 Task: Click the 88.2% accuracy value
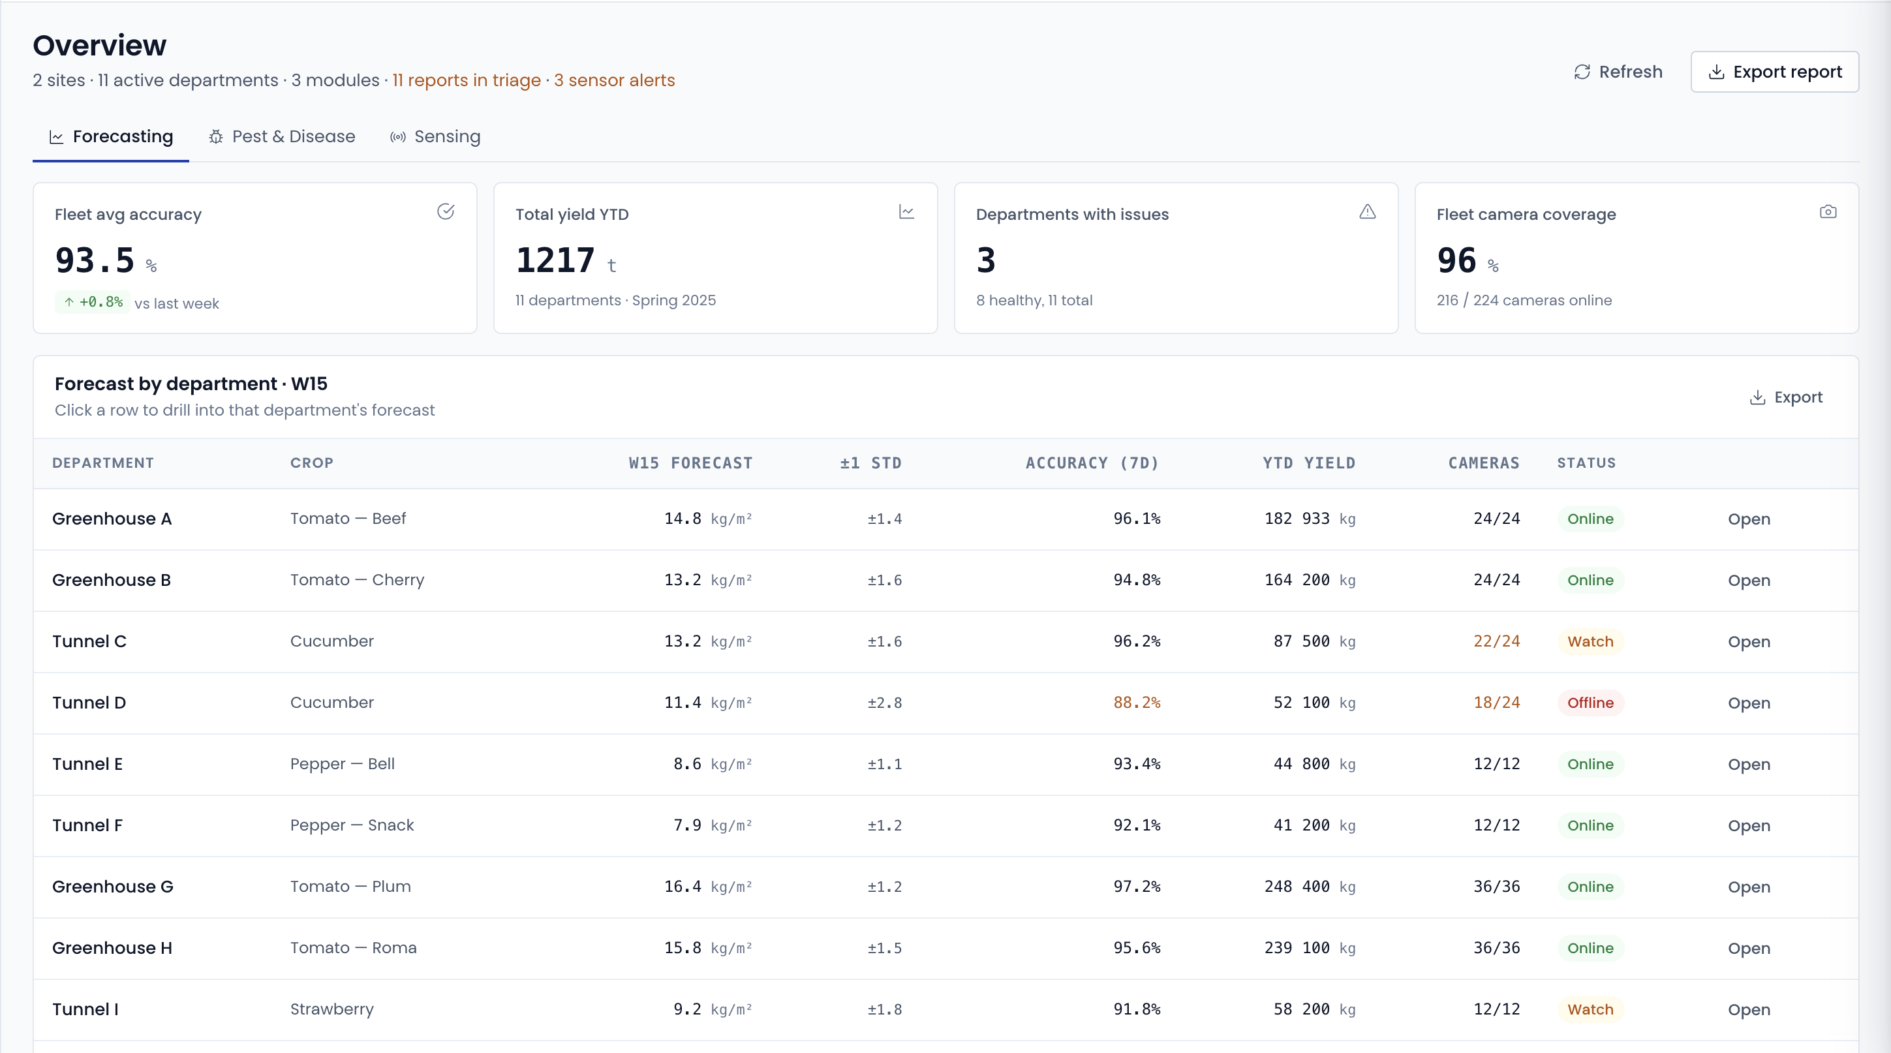pos(1137,703)
